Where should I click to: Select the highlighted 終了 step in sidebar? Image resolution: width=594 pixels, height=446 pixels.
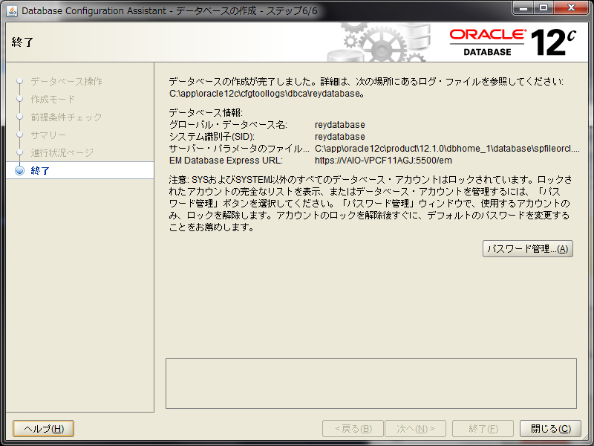pos(80,171)
